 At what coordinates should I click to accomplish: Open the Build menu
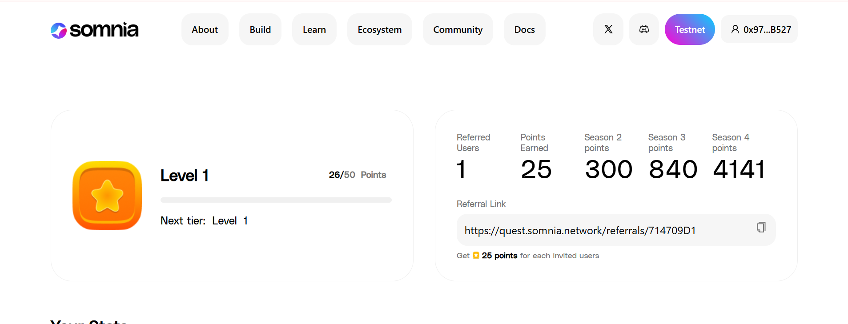260,29
